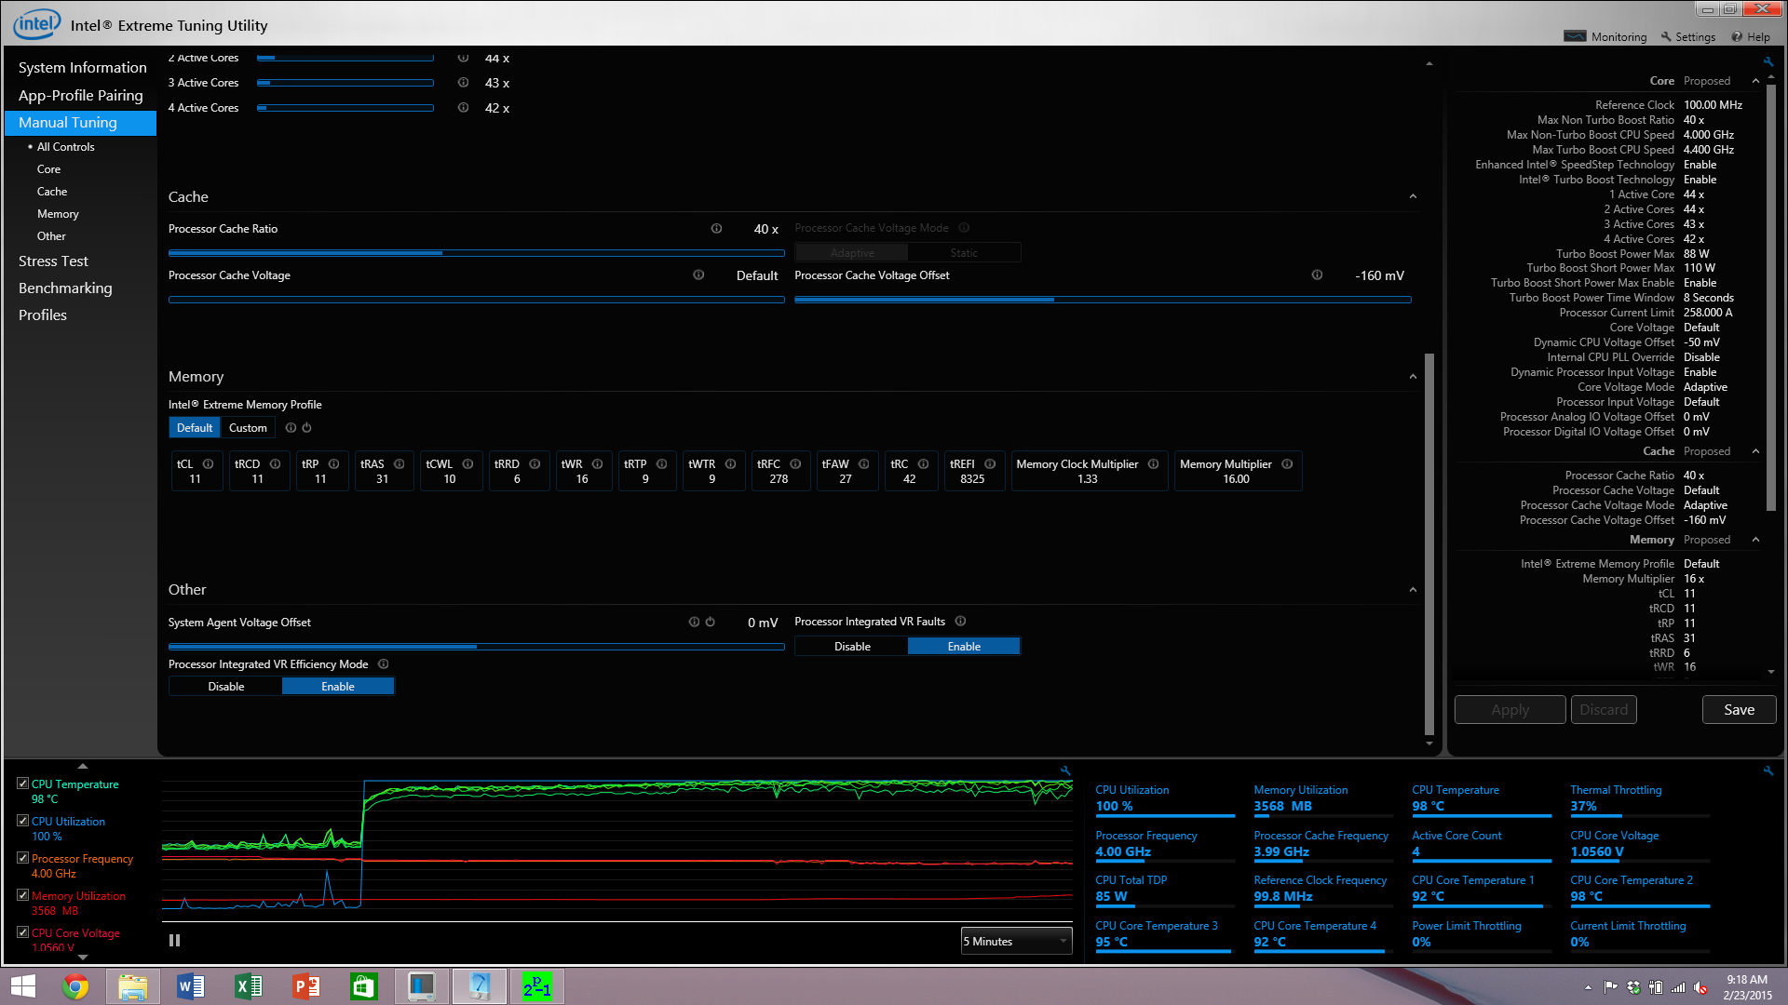Uncheck the Memory Utilization graph checkbox
The width and height of the screenshot is (1788, 1005).
tap(22, 895)
